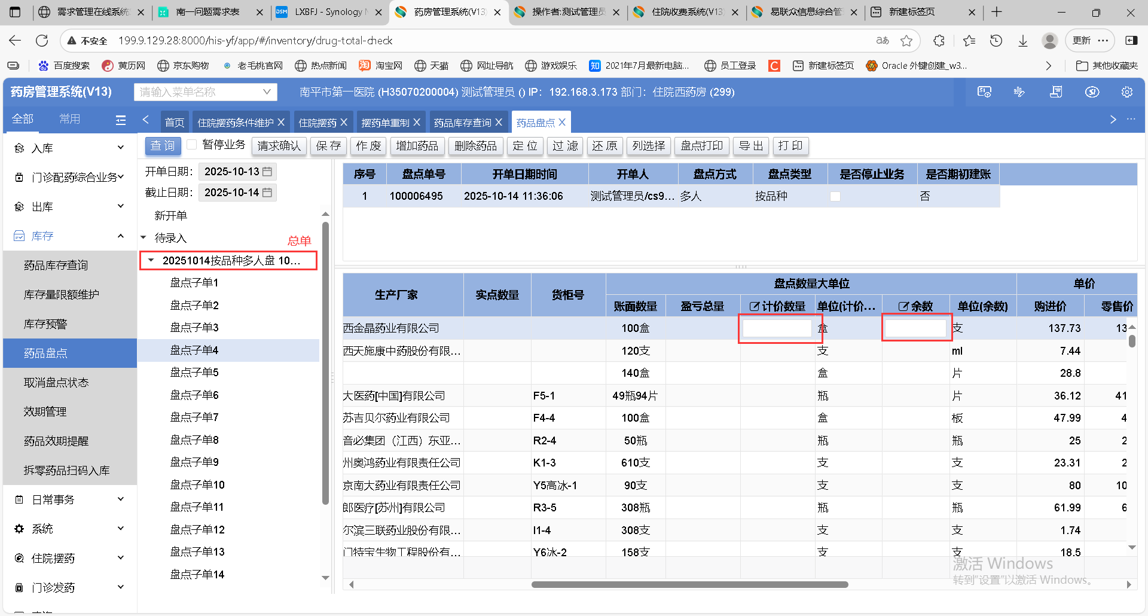Go back with the browser back arrow
This screenshot has height=616, width=1148.
coord(15,41)
